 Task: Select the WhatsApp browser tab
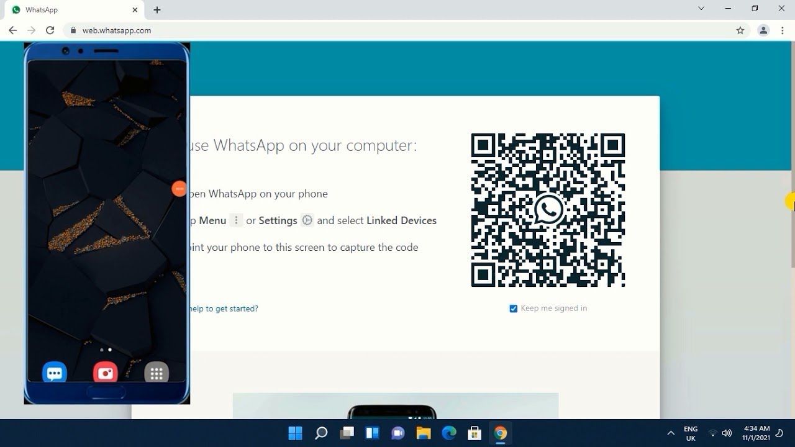point(75,10)
